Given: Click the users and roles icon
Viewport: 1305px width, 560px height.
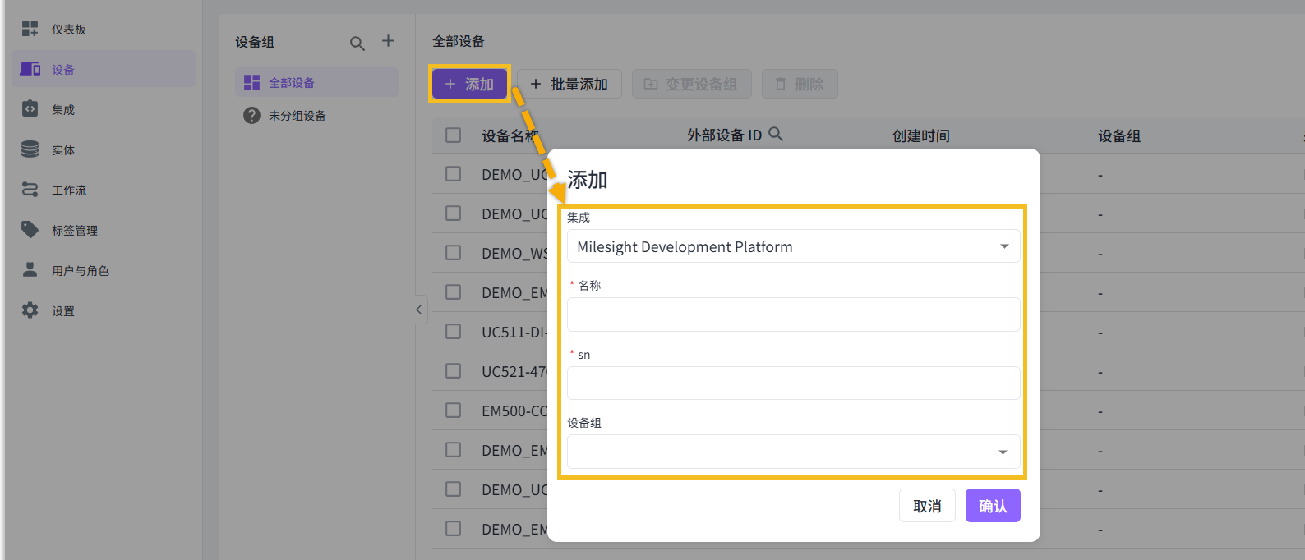Looking at the screenshot, I should tap(30, 270).
